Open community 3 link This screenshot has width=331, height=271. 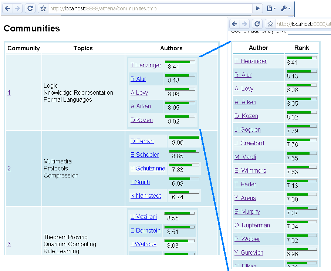click(9, 244)
